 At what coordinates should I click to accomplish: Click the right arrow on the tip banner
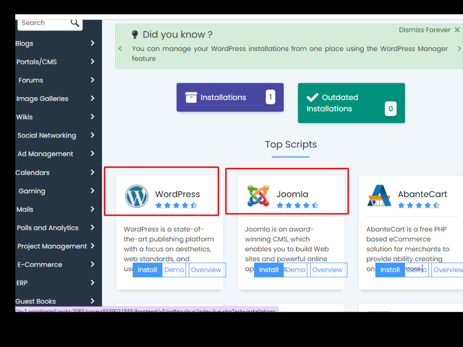pos(458,49)
